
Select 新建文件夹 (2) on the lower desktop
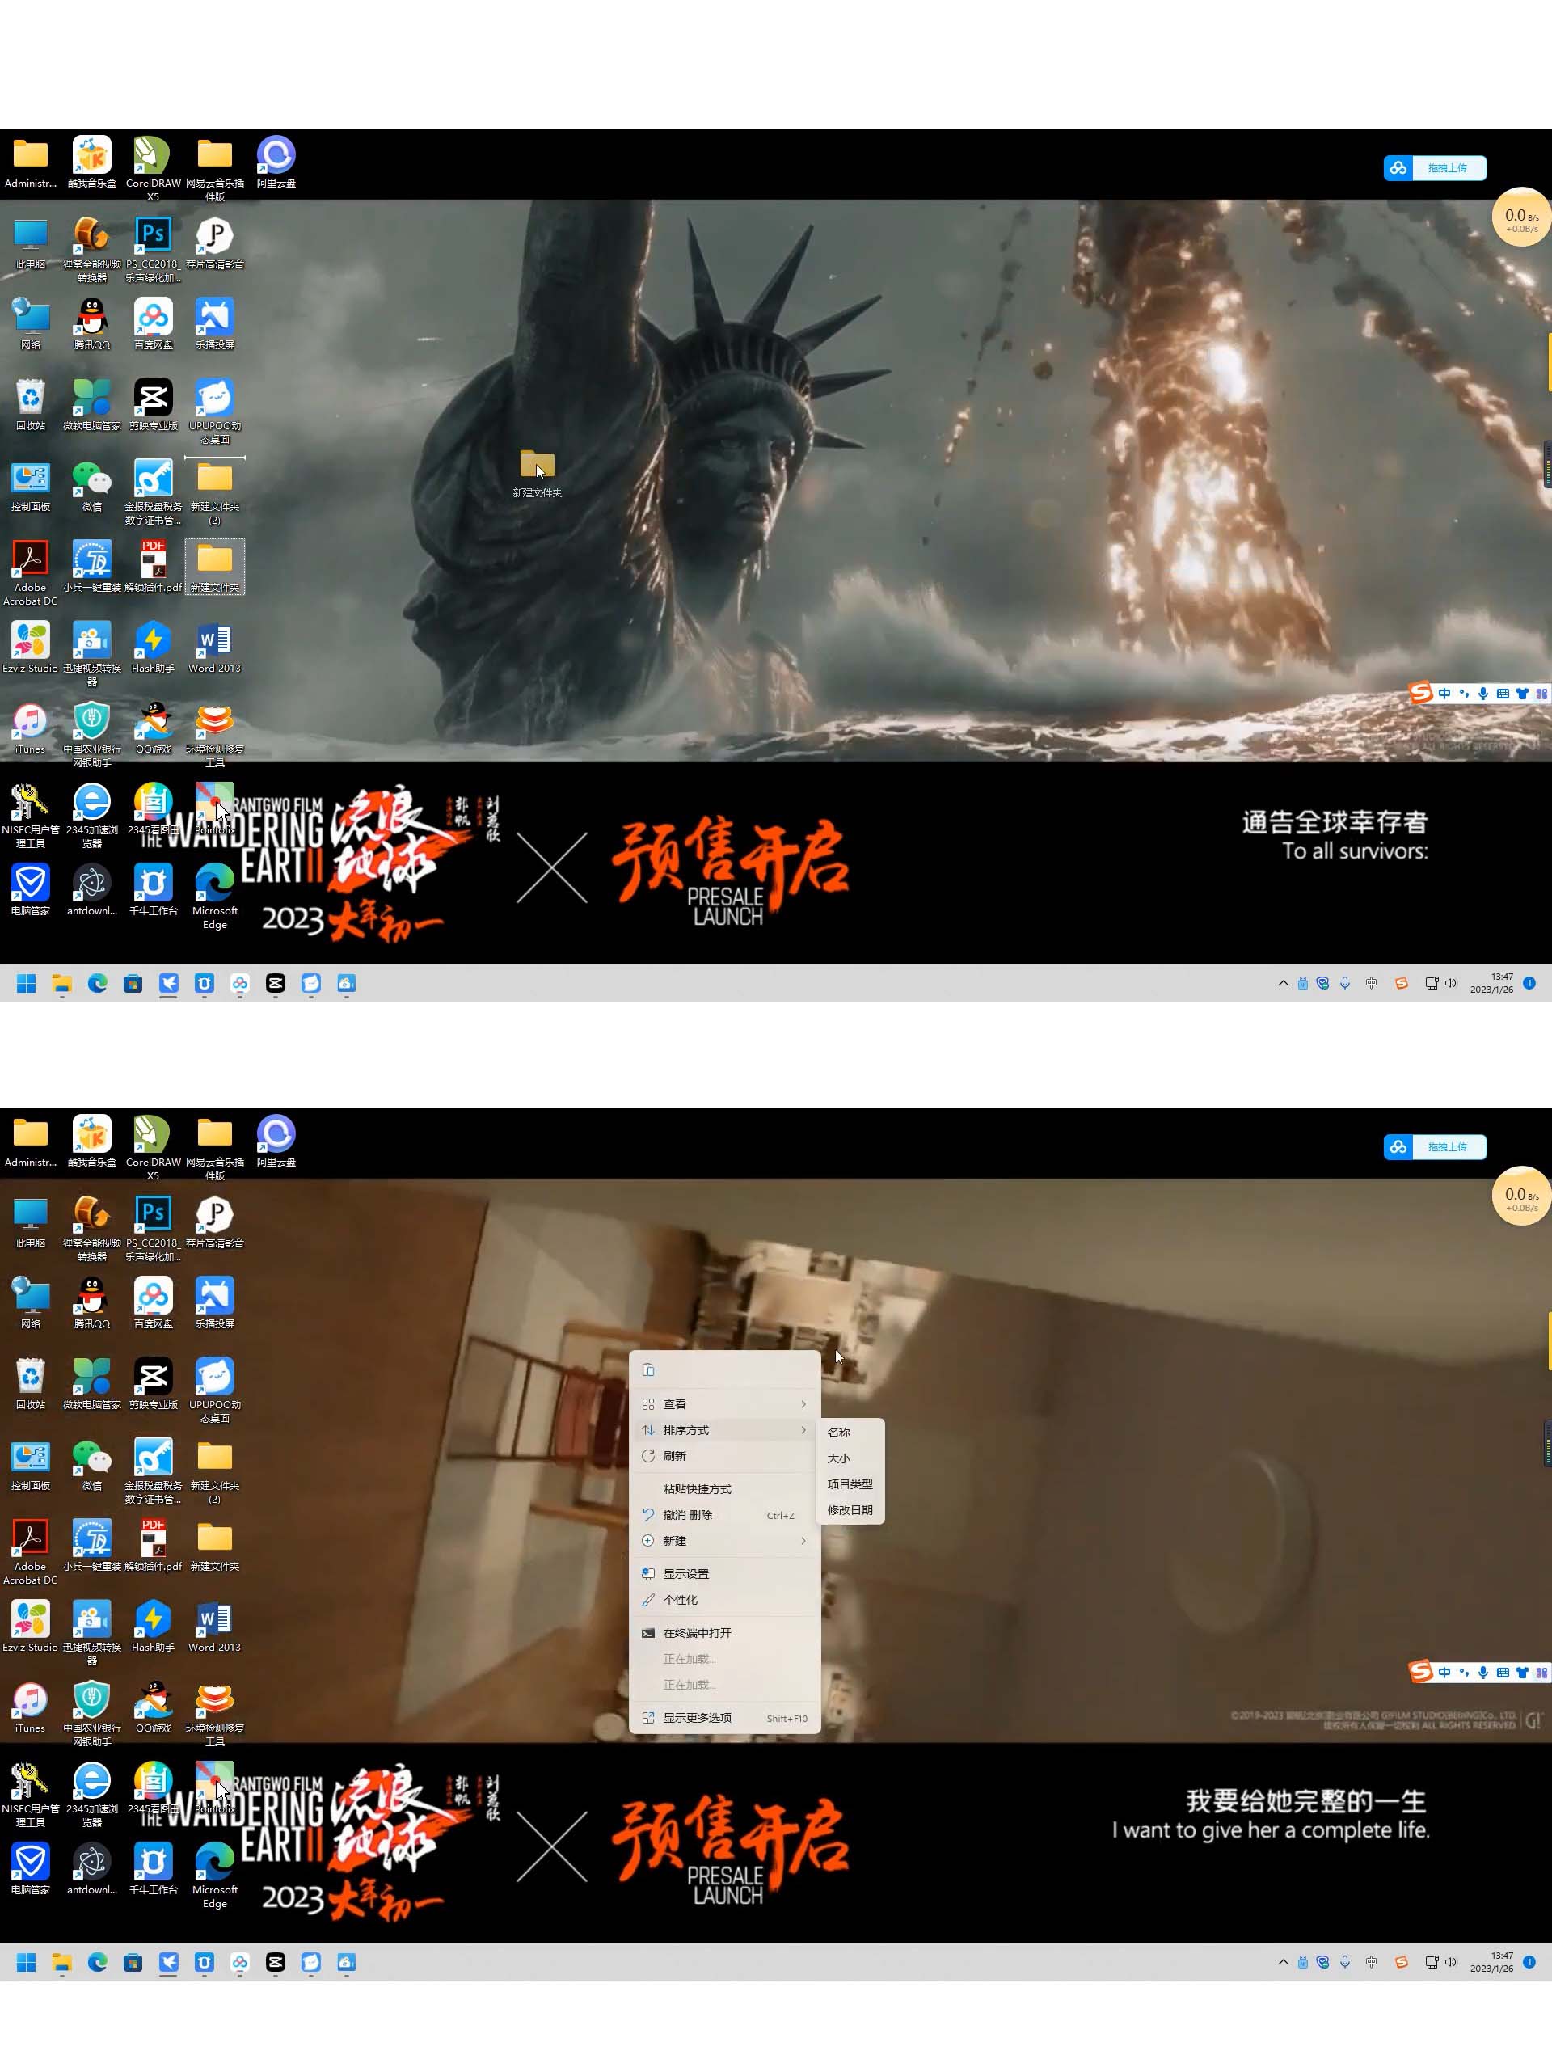[x=214, y=1471]
